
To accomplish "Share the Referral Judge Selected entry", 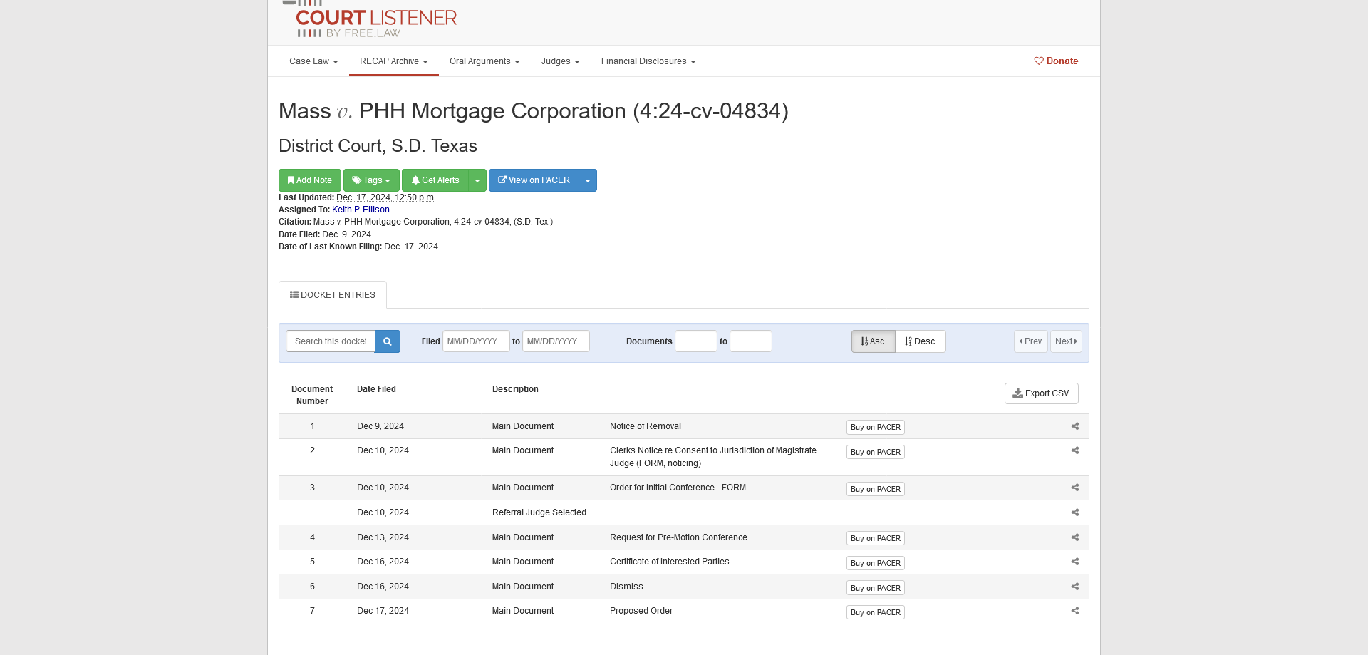I will coord(1075,512).
